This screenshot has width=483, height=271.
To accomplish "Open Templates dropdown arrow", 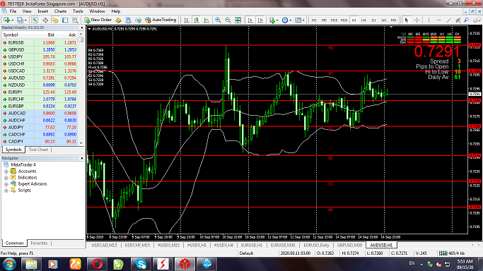I will point(303,20).
